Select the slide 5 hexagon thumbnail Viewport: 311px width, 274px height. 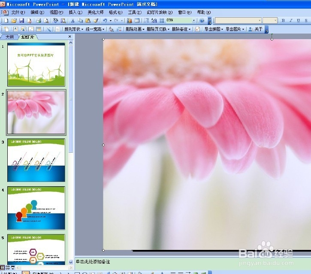coord(36,249)
